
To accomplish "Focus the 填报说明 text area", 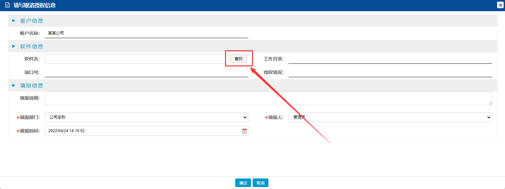I will 268,98.
